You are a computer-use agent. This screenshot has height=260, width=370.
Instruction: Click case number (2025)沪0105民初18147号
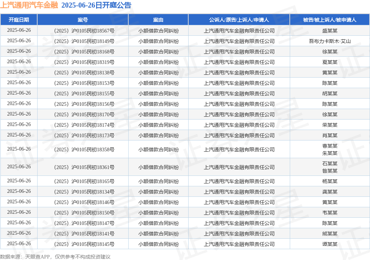pos(84,223)
